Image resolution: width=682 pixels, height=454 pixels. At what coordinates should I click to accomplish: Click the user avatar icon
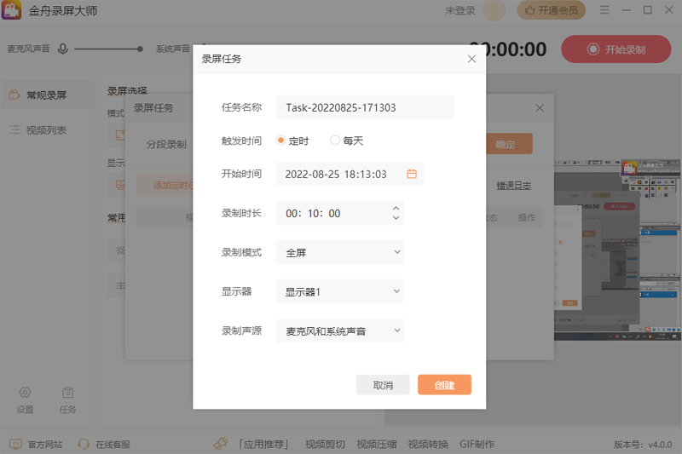tap(494, 10)
